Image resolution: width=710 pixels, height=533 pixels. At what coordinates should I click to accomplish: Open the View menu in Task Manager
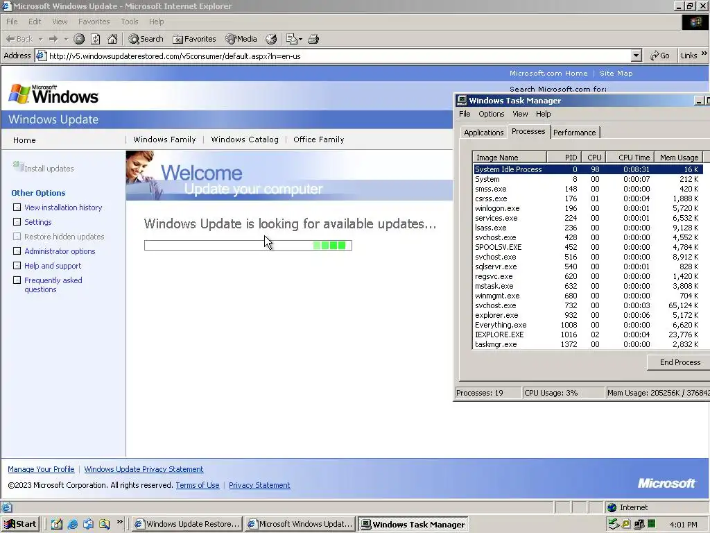pos(520,114)
